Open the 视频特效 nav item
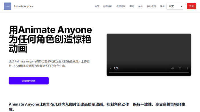The height and width of the screenshot is (112, 200). coord(121,6)
